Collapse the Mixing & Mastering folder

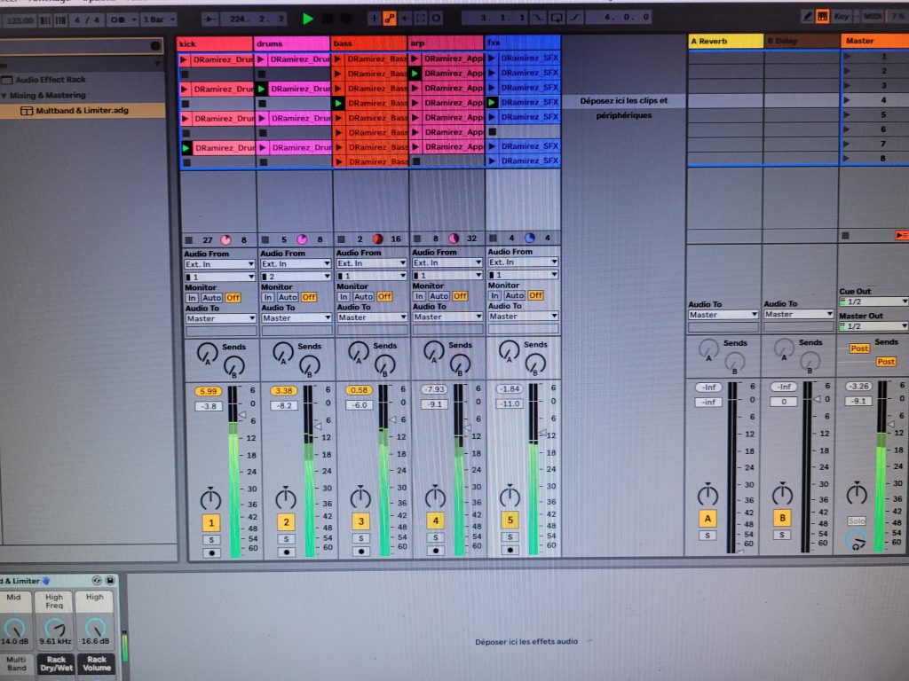click(5, 96)
